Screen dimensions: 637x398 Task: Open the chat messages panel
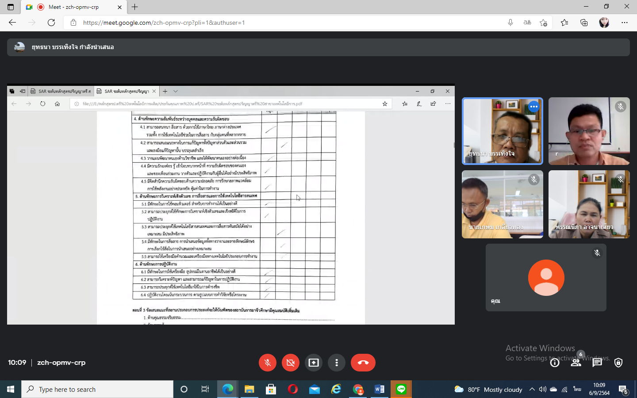coord(597,363)
